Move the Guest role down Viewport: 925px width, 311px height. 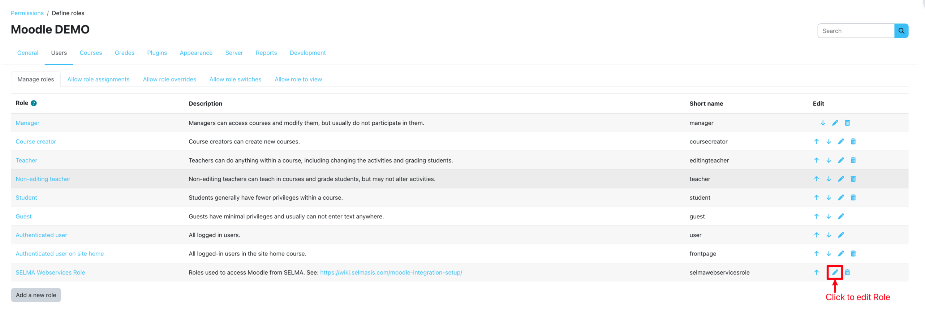(x=829, y=217)
